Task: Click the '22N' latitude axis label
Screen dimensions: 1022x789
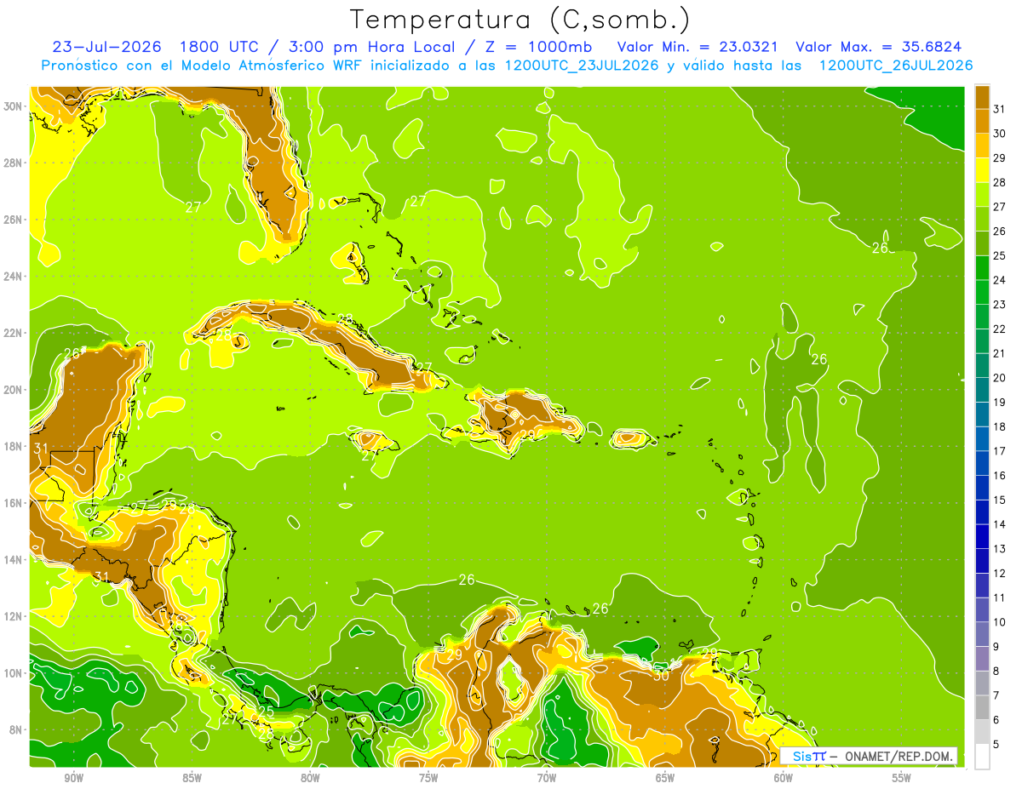Action: (x=13, y=333)
